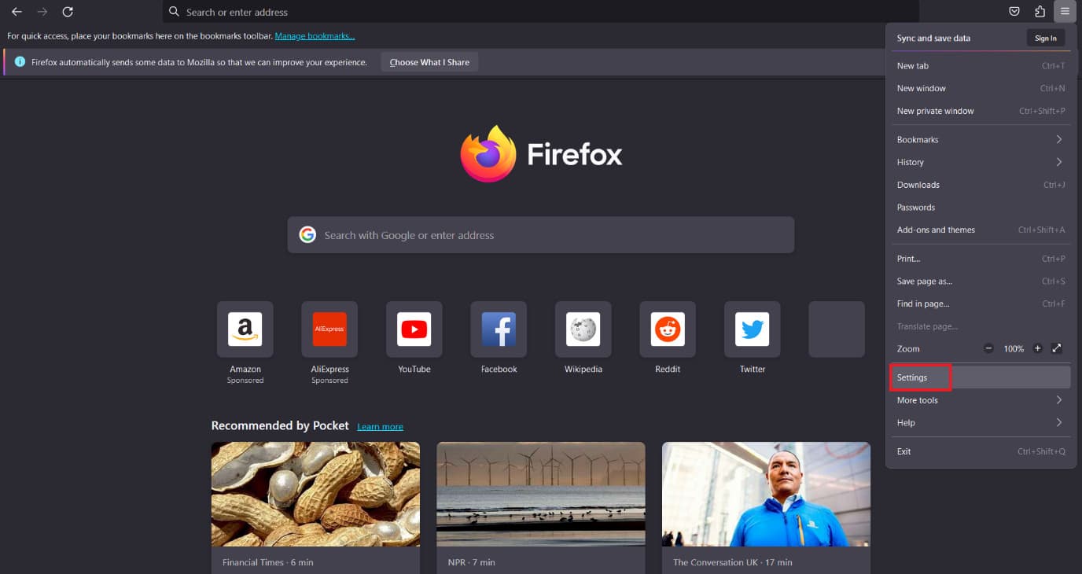Open The Conversation UK article thumbnail

click(766, 494)
